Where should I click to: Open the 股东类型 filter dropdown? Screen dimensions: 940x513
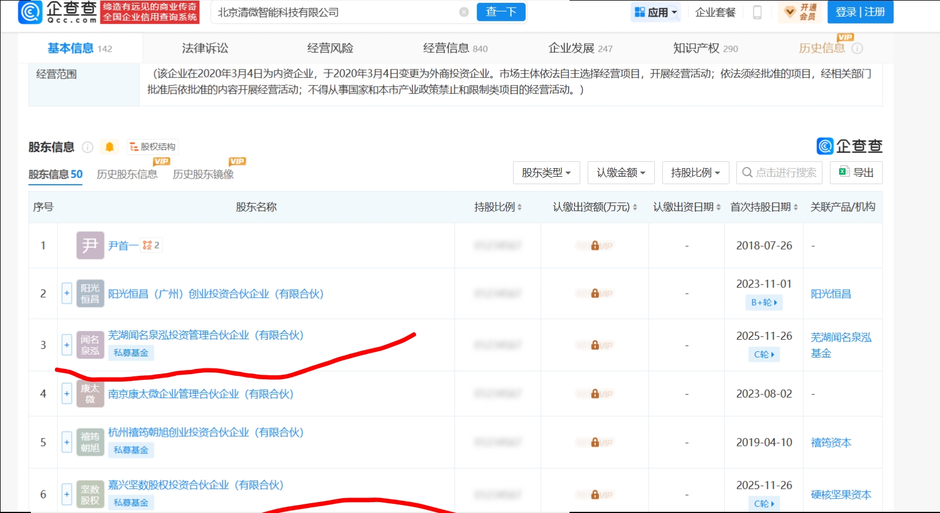click(x=546, y=173)
